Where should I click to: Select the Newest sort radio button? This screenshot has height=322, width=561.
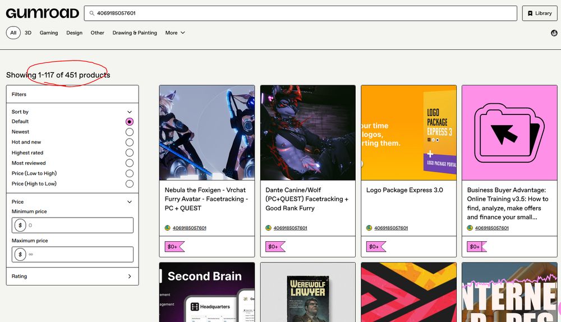click(130, 132)
